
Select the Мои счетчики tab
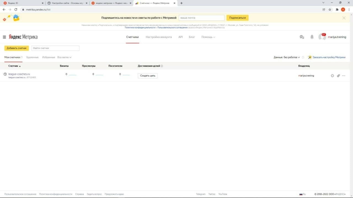[x=13, y=57]
